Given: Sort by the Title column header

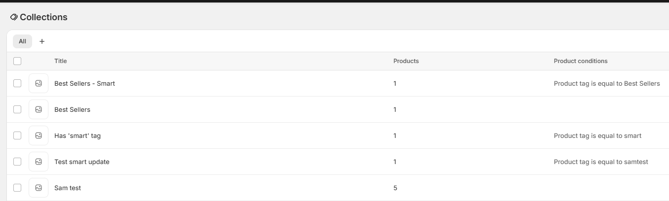Looking at the screenshot, I should (60, 61).
